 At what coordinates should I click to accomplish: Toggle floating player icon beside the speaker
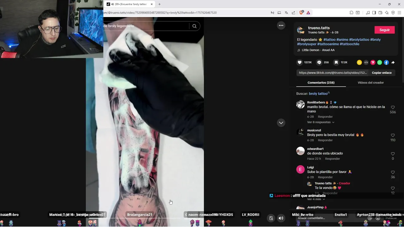[x=271, y=218]
